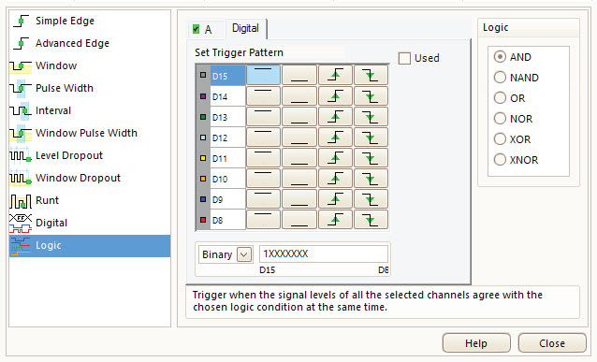Select the OR logic option
Image resolution: width=597 pixels, height=362 pixels.
coord(500,98)
